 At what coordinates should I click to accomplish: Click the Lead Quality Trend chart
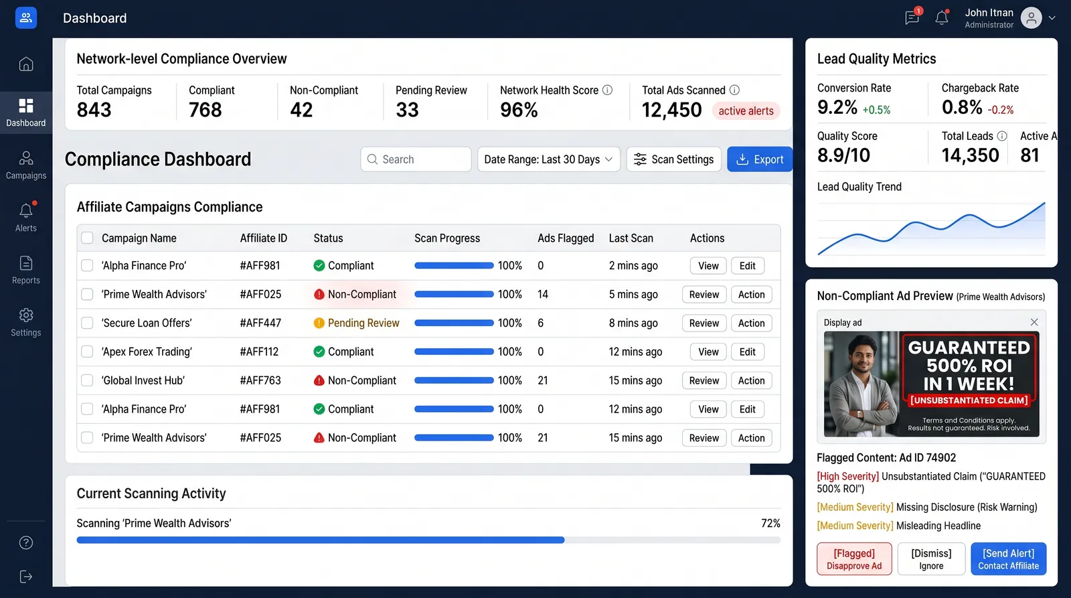(931, 228)
